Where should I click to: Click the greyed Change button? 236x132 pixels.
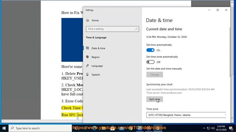[x=155, y=74]
